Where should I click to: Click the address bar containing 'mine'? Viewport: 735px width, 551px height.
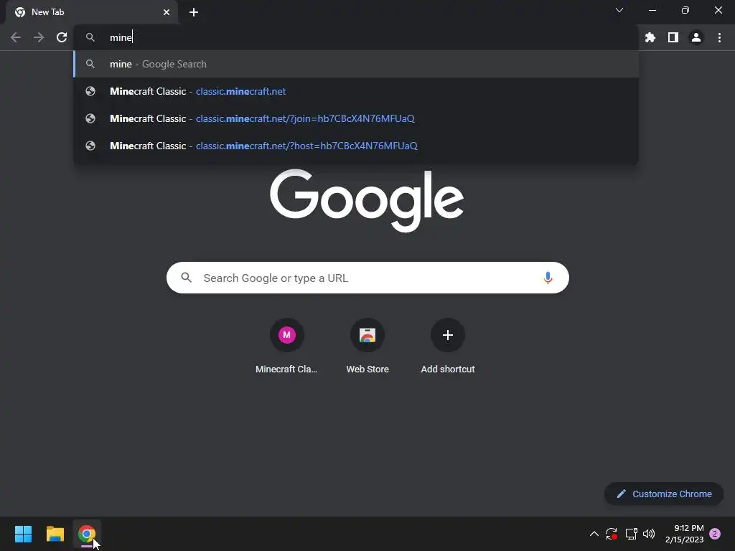click(356, 37)
